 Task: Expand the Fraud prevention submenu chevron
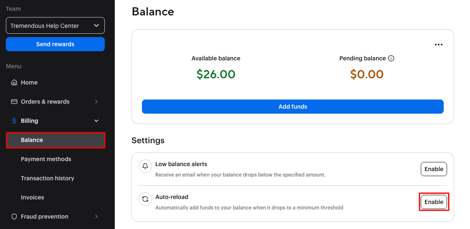tap(96, 217)
